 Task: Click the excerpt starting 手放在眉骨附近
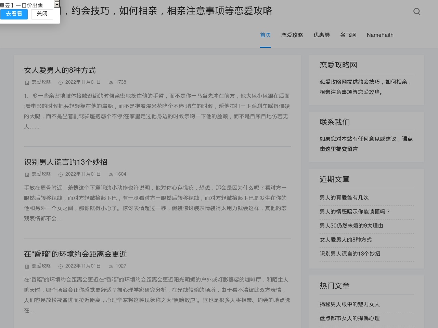(155, 203)
